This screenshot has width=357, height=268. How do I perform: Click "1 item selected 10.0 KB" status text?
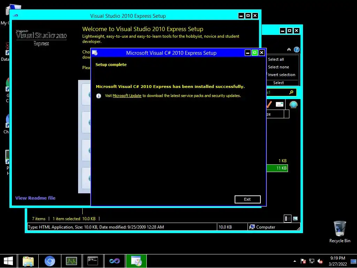pos(74,219)
